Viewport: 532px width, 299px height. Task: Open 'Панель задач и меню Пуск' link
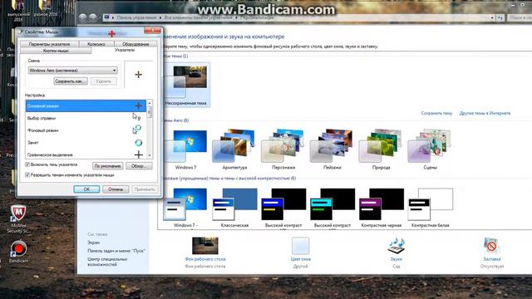point(116,251)
